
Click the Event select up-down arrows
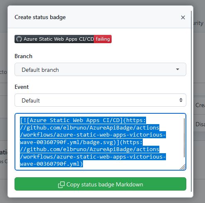[x=181, y=100]
